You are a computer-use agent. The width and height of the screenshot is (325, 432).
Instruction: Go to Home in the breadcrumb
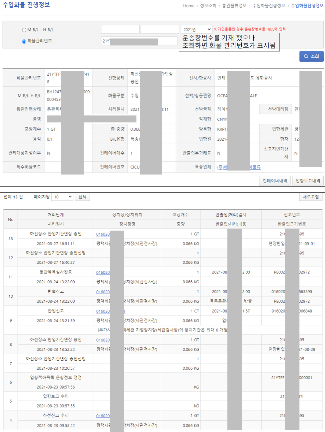(189, 6)
